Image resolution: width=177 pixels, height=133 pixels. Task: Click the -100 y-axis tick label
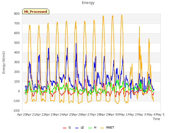(x=16, y=101)
